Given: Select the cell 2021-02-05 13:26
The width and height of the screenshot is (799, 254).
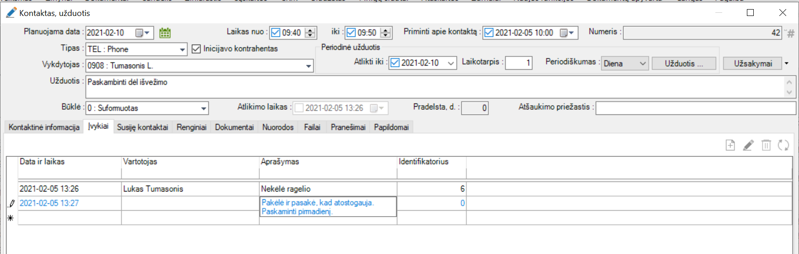Looking at the screenshot, I should click(x=69, y=189).
